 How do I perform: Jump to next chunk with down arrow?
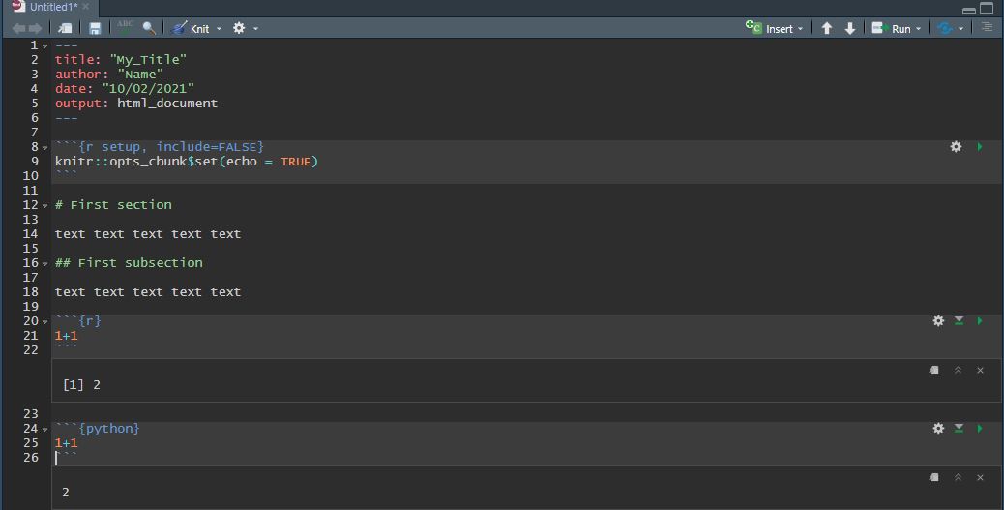tap(850, 29)
